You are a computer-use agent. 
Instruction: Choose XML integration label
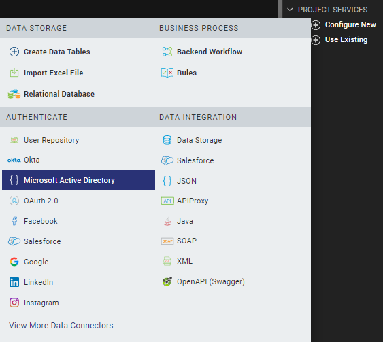[184, 261]
